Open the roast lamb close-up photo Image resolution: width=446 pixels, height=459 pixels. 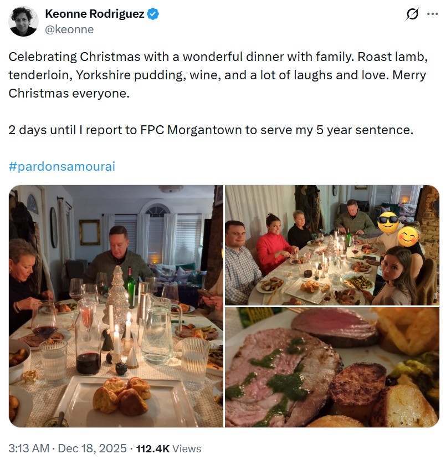331,367
